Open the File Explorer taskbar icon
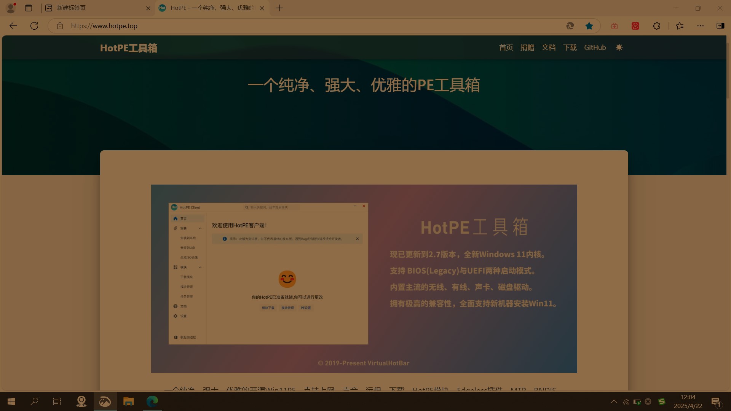 click(x=129, y=401)
